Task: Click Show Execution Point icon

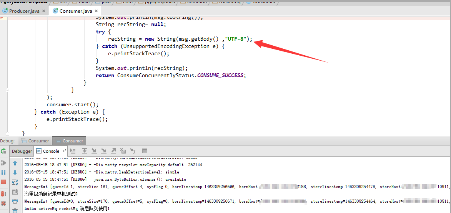Action: click(73, 151)
